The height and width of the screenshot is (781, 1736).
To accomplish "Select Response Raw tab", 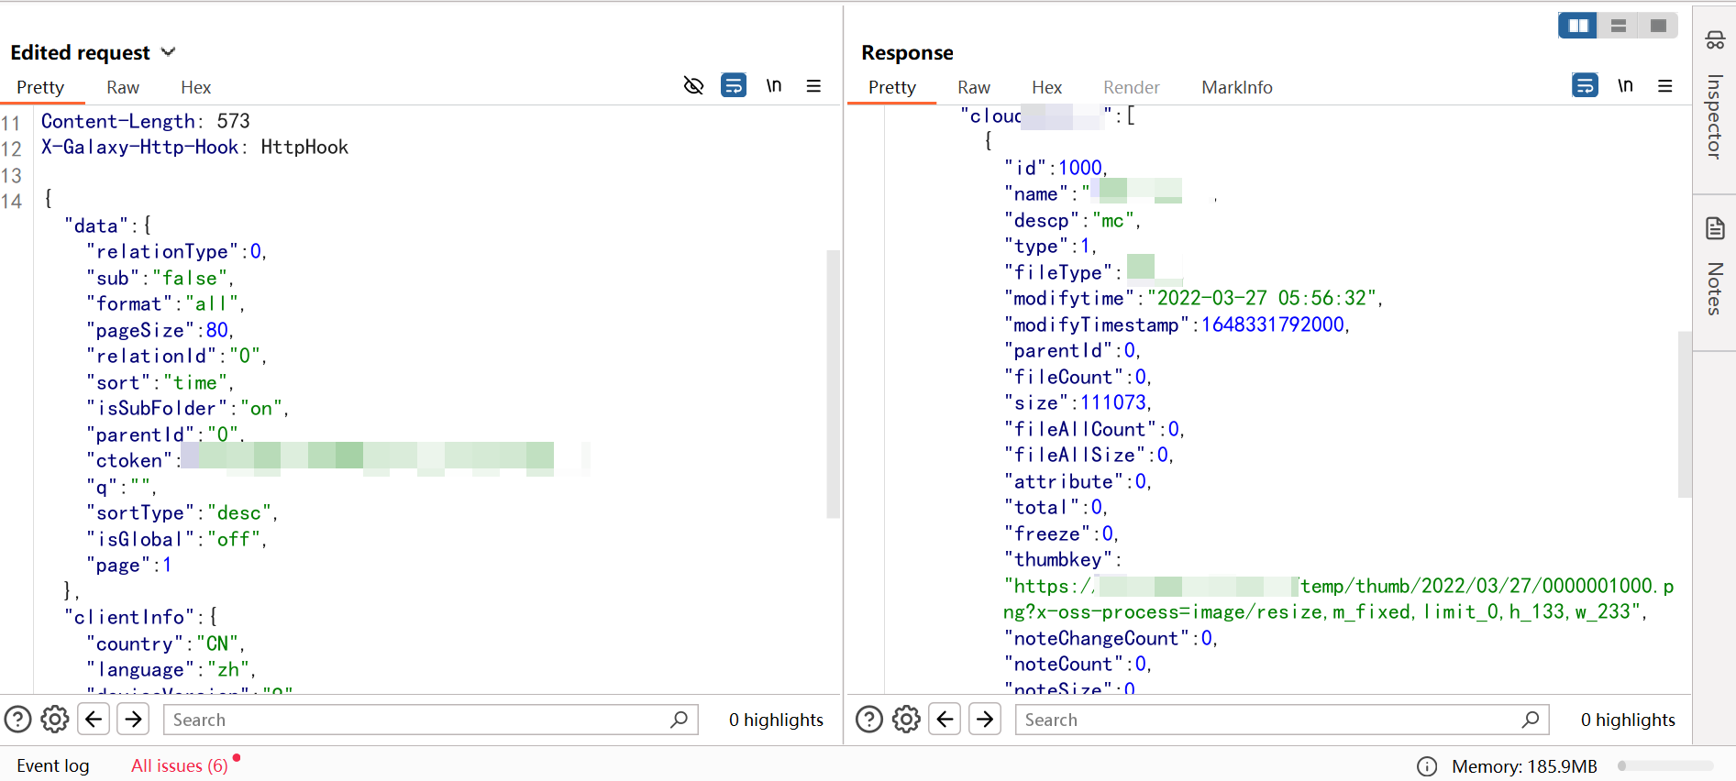I will 974,87.
